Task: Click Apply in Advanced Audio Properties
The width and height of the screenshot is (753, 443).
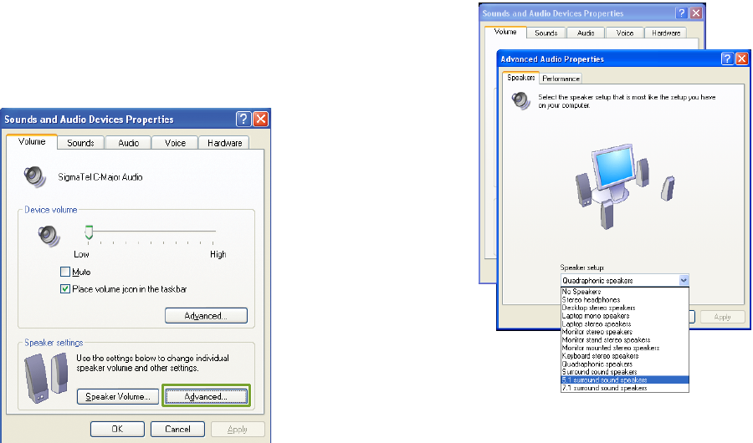Action: [722, 317]
